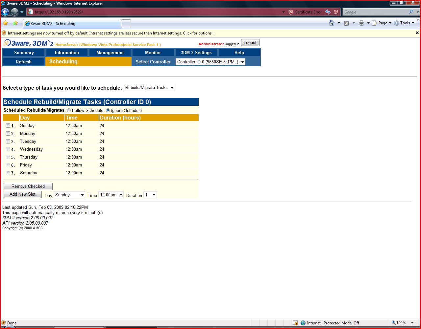421x329 pixels.
Task: Select the 3ware 3DM2 - Scheduling tab
Action: [72, 24]
